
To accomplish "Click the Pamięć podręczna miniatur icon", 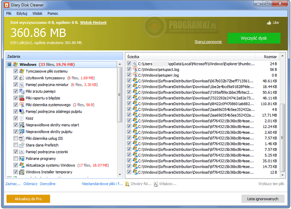I will (22, 84).
